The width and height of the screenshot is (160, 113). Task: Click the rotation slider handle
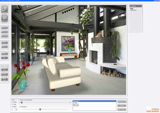click(x=22, y=102)
